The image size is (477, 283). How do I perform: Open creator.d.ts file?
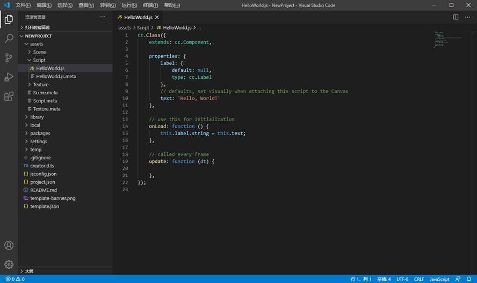click(x=65, y=166)
